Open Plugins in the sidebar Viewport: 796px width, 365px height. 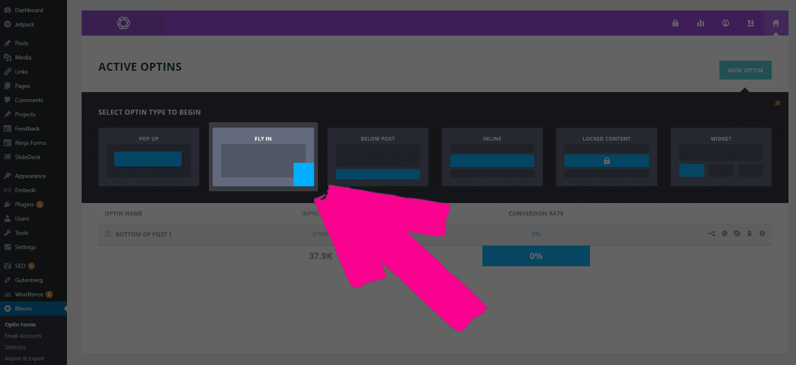coord(33,204)
